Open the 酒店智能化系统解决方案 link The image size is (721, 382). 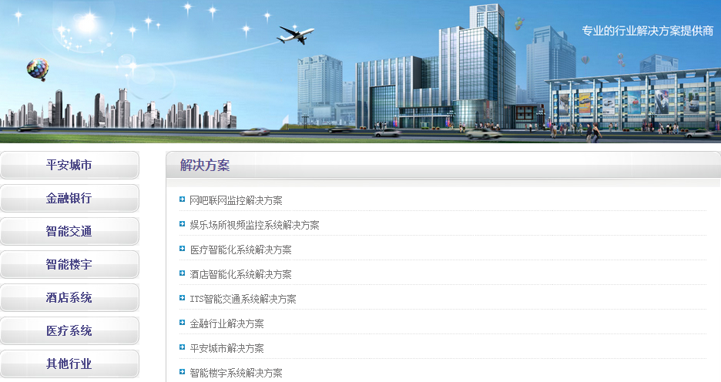click(x=240, y=274)
